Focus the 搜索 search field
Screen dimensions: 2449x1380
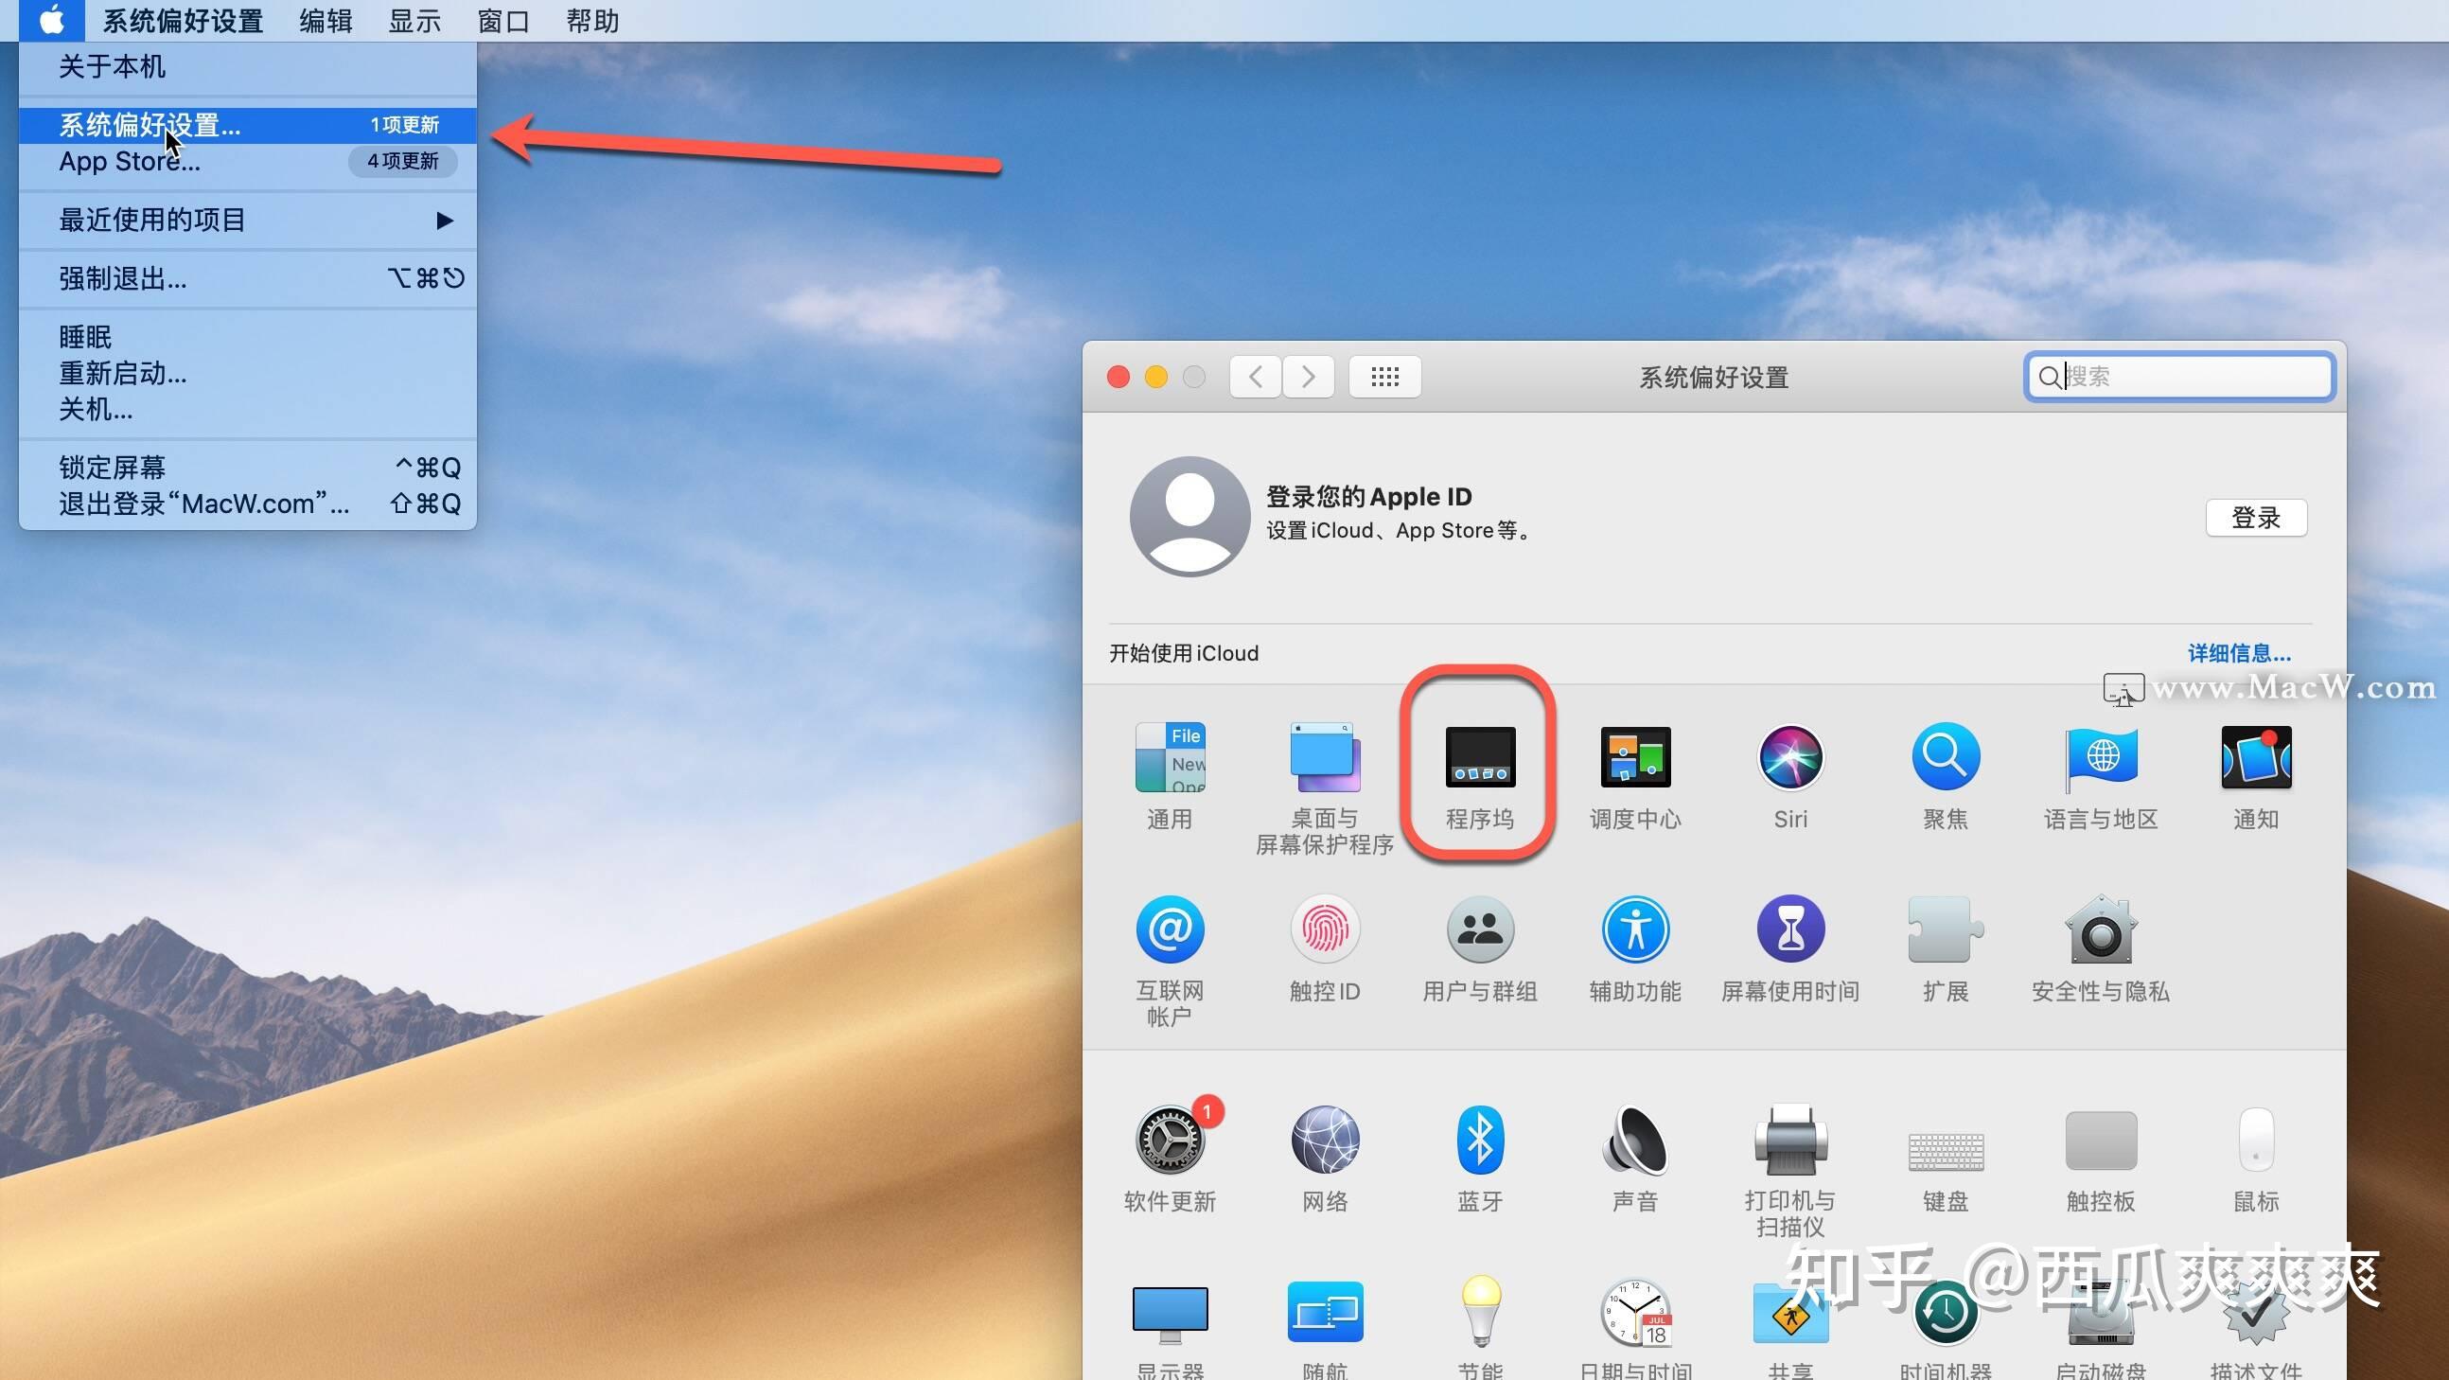pos(2179,377)
